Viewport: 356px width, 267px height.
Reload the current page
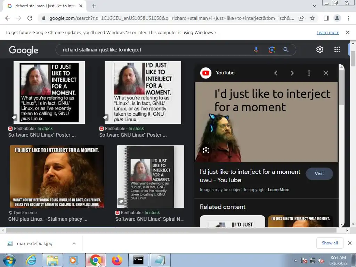[x=30, y=18]
